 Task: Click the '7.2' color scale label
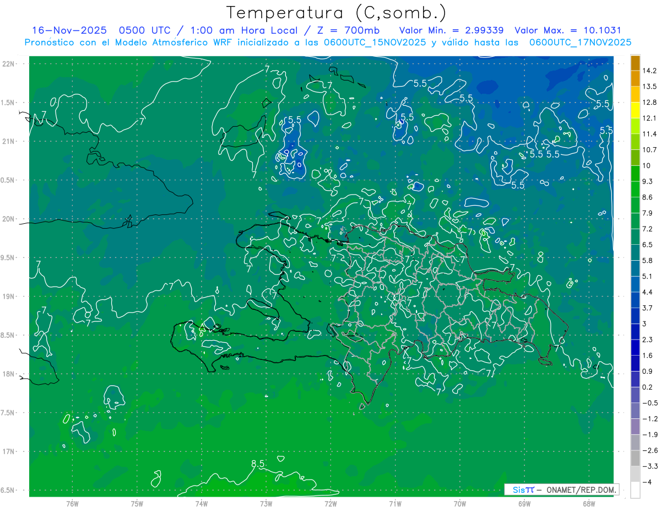point(648,229)
